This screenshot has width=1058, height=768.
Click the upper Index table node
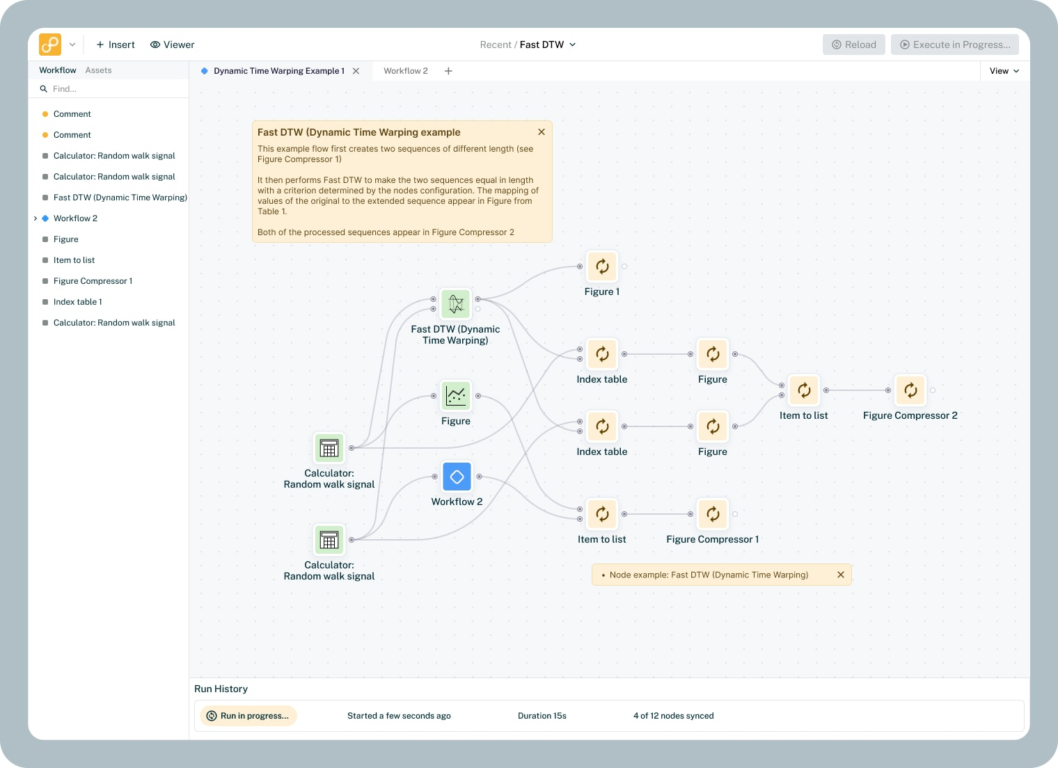[x=602, y=354]
